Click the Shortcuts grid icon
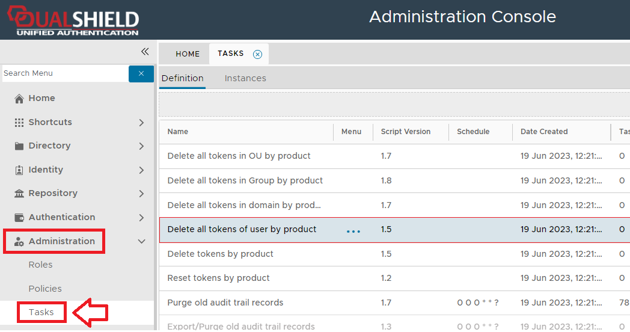630x332 pixels. tap(19, 122)
